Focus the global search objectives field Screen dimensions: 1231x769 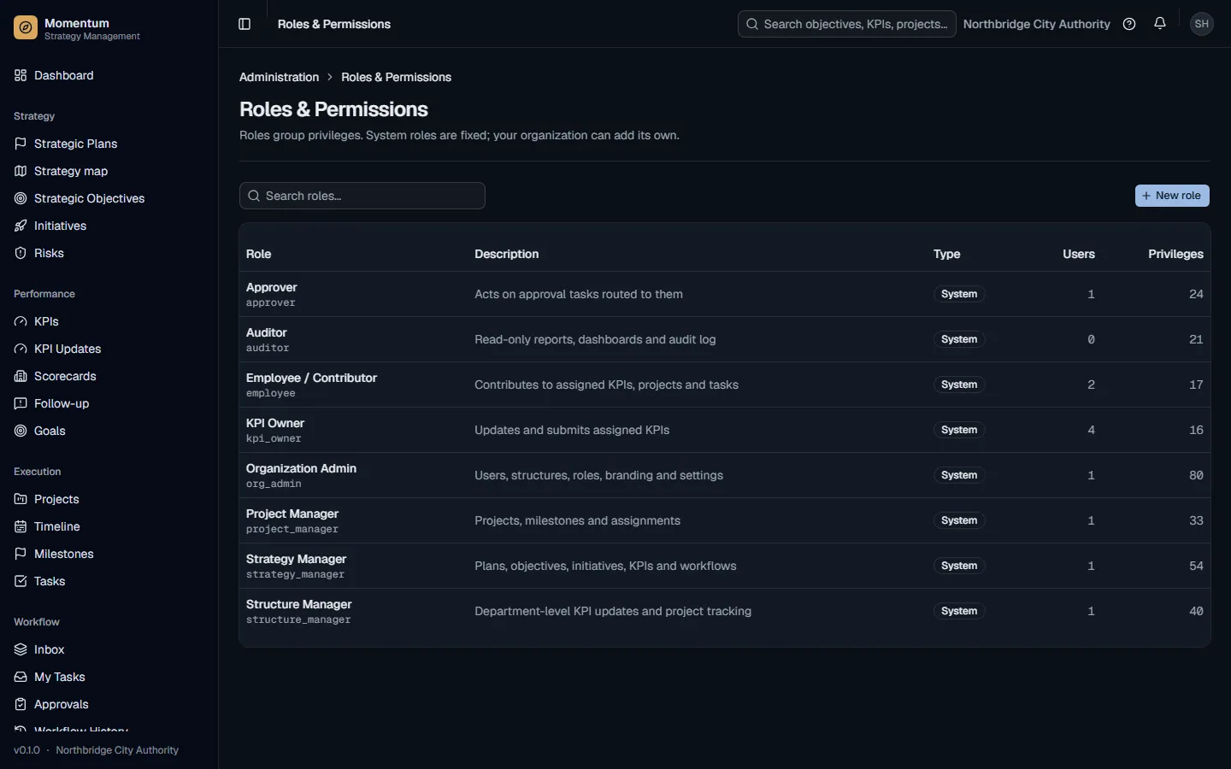pyautogui.click(x=846, y=24)
